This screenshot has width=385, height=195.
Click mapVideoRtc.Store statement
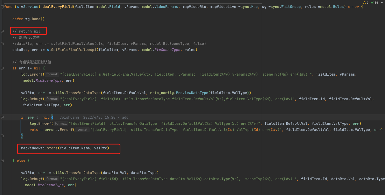click(x=65, y=148)
